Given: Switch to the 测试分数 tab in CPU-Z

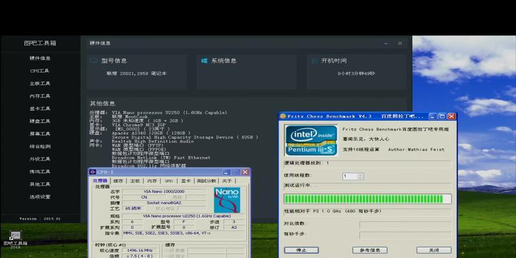Looking at the screenshot, I should click(206, 181).
